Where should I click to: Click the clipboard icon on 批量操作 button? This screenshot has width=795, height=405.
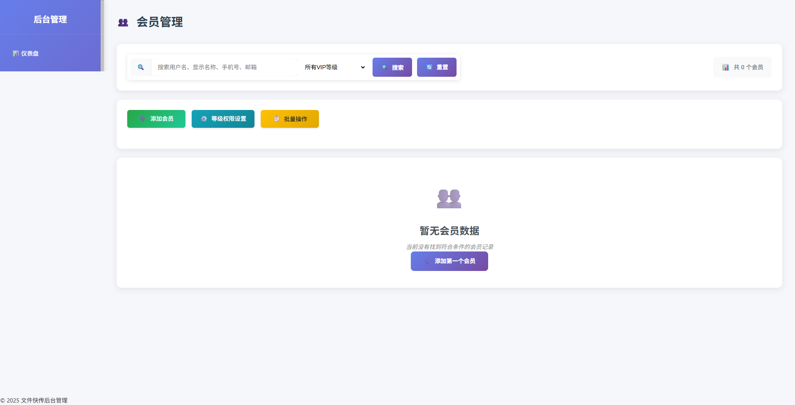pos(277,119)
